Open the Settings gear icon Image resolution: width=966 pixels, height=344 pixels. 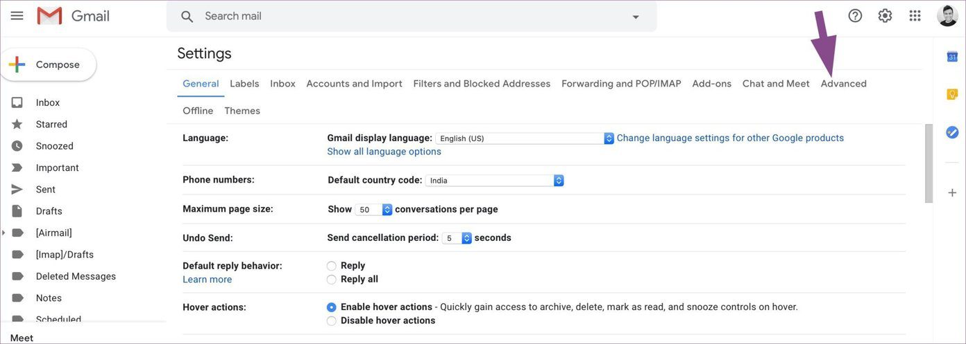point(885,15)
